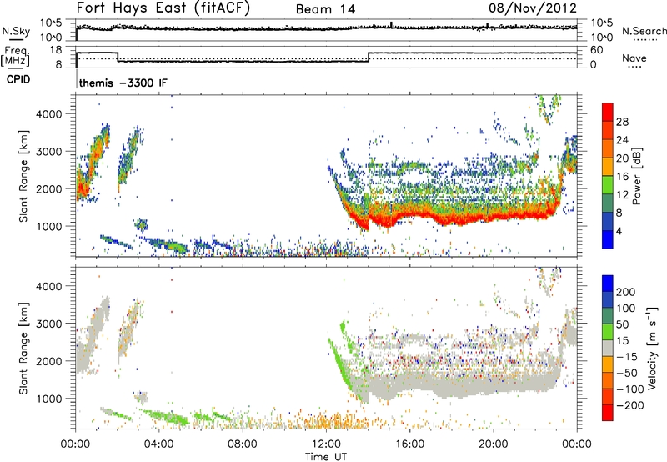Click the red segment of Power colorbar
The height and width of the screenshot is (462, 667).
(608, 112)
